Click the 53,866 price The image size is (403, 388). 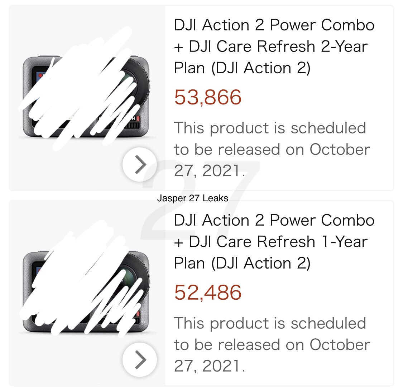pos(208,97)
